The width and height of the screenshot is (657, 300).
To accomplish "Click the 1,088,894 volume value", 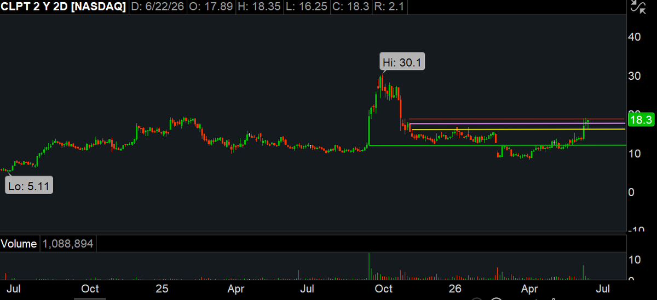I will [x=68, y=244].
